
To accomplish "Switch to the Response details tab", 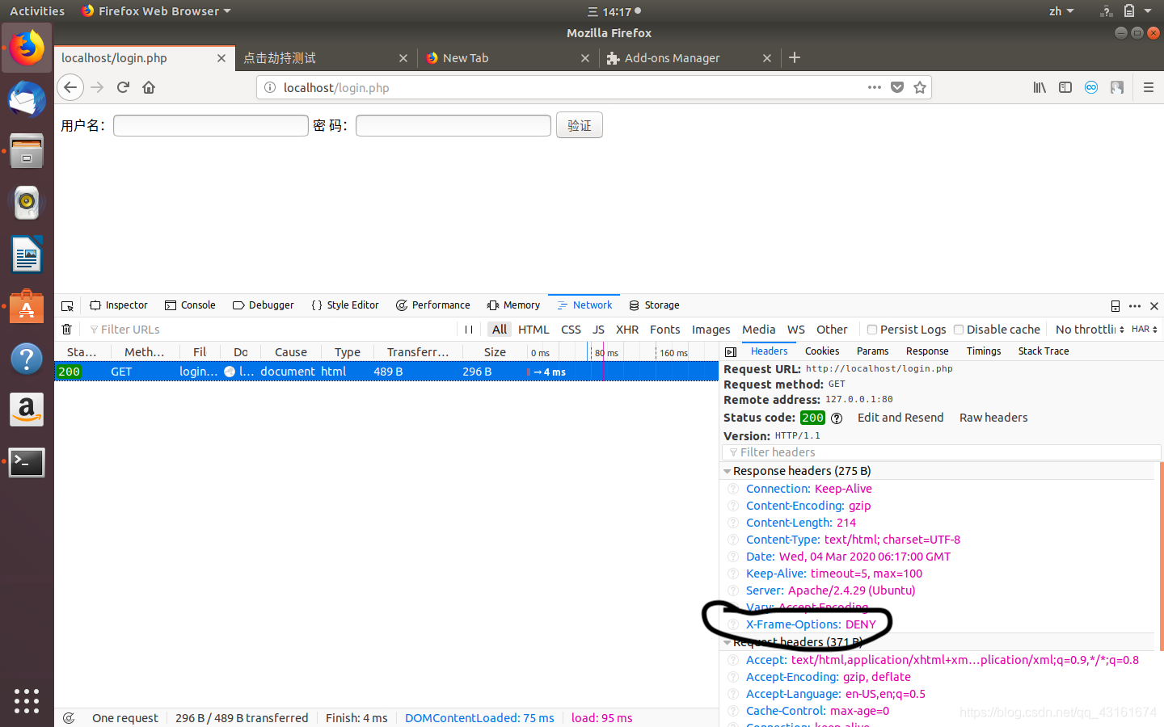I will 927,351.
